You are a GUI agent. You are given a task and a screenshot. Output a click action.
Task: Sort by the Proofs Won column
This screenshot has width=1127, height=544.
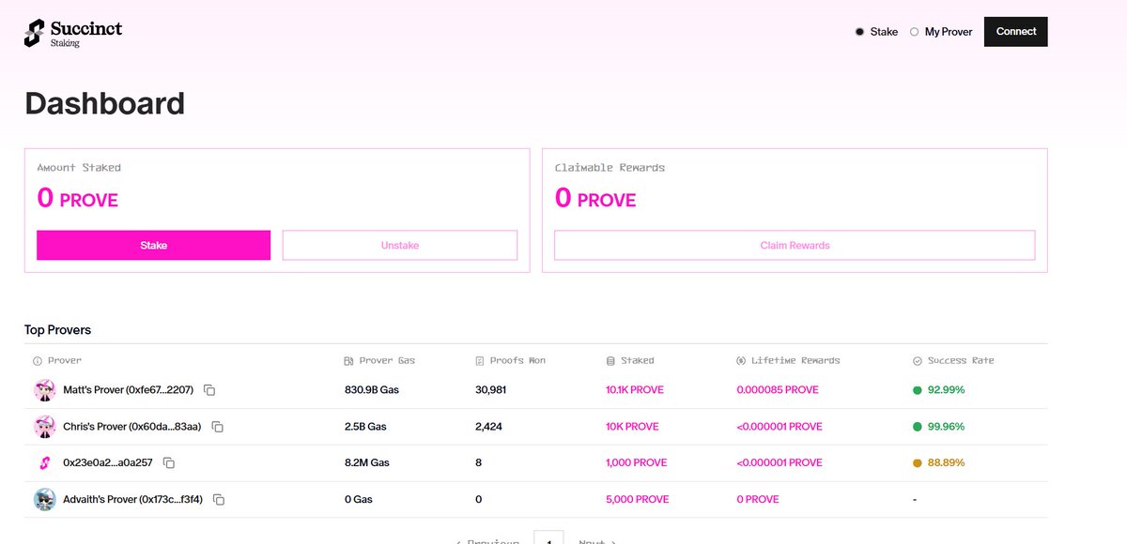pos(517,361)
